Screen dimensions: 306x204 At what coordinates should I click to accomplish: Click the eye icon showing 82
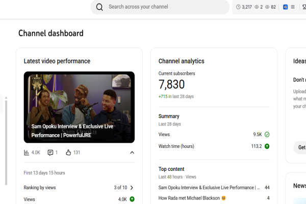[x=267, y=7]
